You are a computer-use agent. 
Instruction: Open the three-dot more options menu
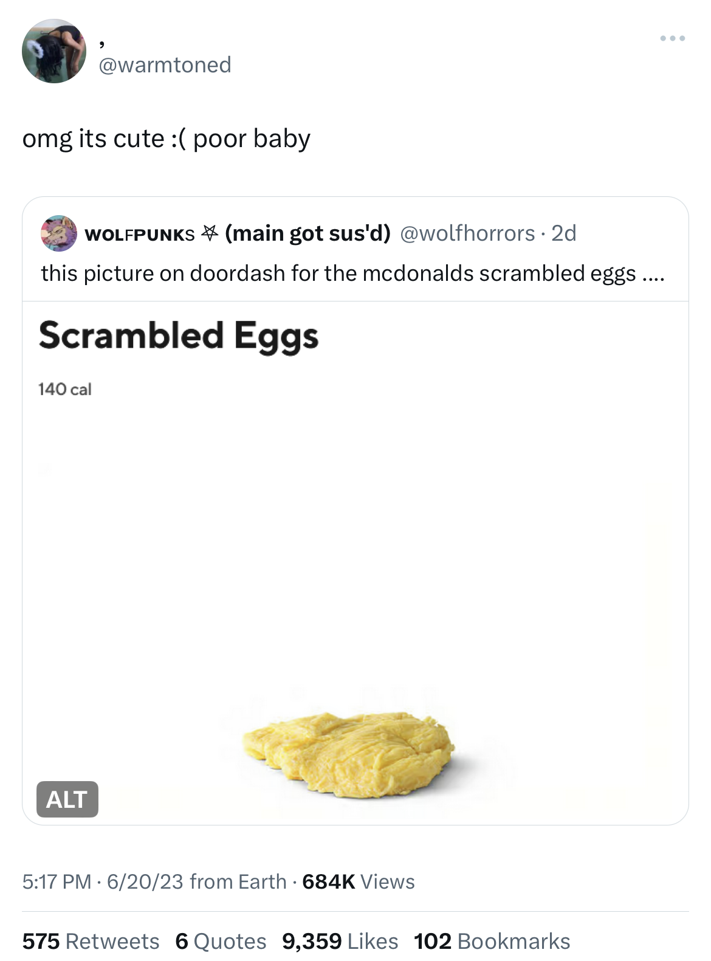[x=673, y=38]
